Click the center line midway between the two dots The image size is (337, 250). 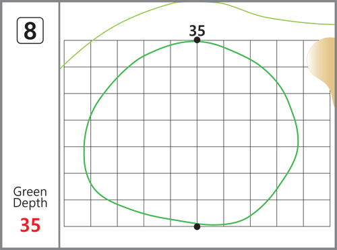pyautogui.click(x=197, y=133)
